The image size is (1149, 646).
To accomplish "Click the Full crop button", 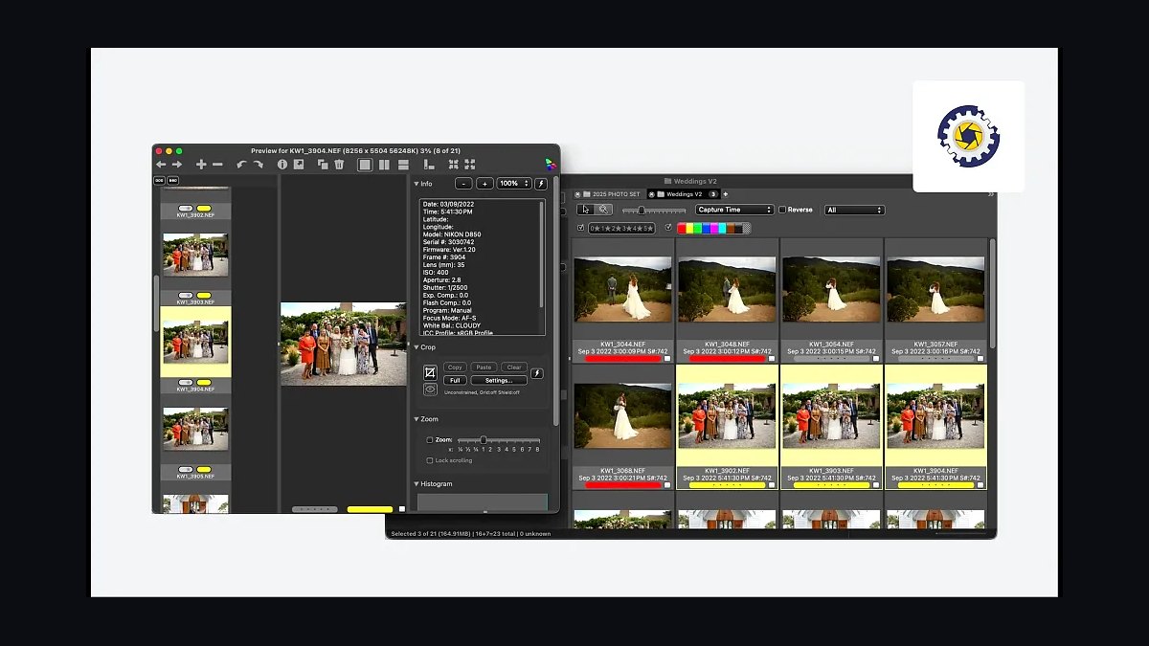I will (x=455, y=380).
